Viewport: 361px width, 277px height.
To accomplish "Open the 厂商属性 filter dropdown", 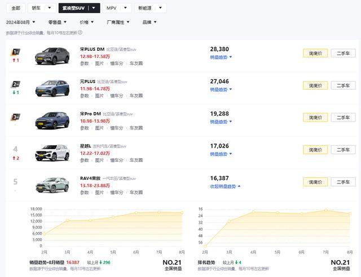I will (x=118, y=23).
